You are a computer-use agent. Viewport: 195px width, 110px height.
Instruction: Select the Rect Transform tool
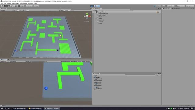tap(16, 6)
